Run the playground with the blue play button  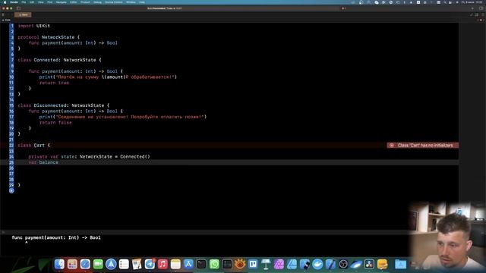[11, 190]
